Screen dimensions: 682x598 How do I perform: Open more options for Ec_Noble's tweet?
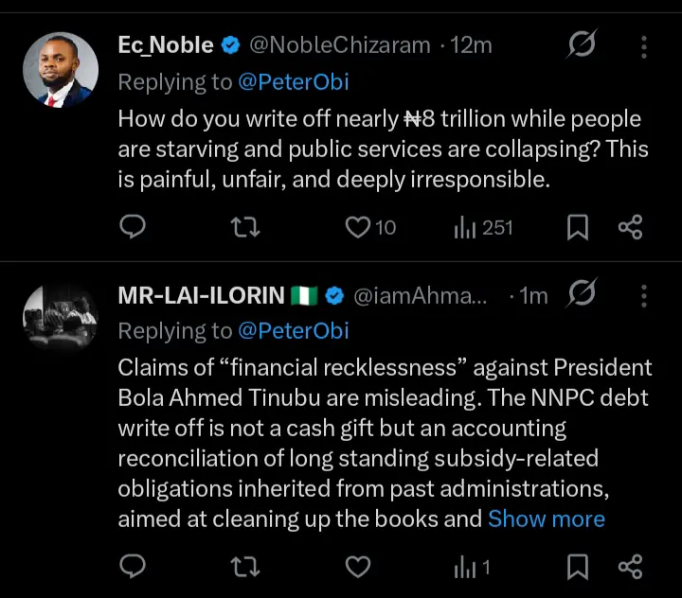pyautogui.click(x=644, y=45)
